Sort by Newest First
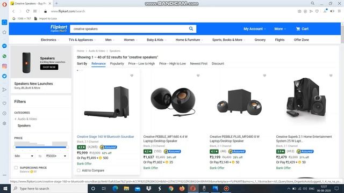The image size is (344, 193). pyautogui.click(x=198, y=63)
